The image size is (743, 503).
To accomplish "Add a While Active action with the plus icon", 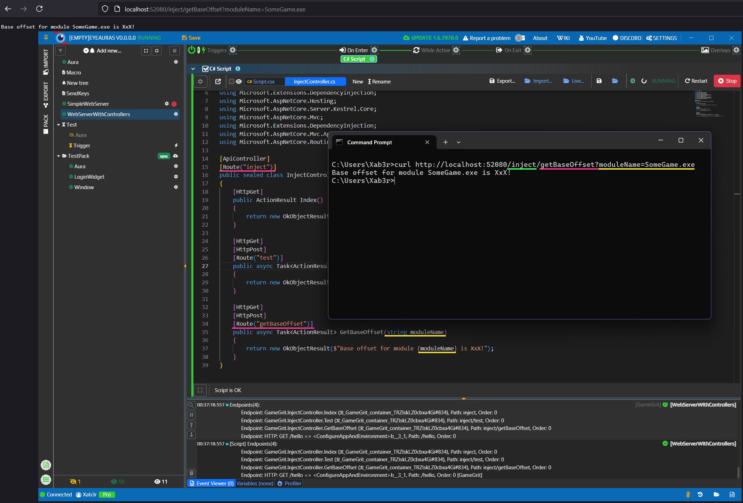I will point(456,50).
